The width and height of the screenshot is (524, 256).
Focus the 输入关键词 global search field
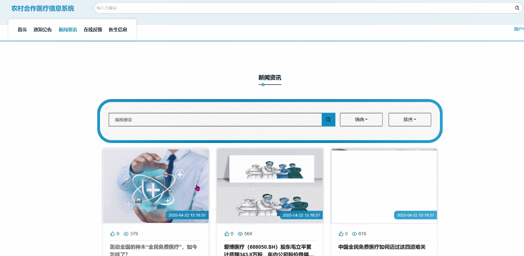[304, 8]
